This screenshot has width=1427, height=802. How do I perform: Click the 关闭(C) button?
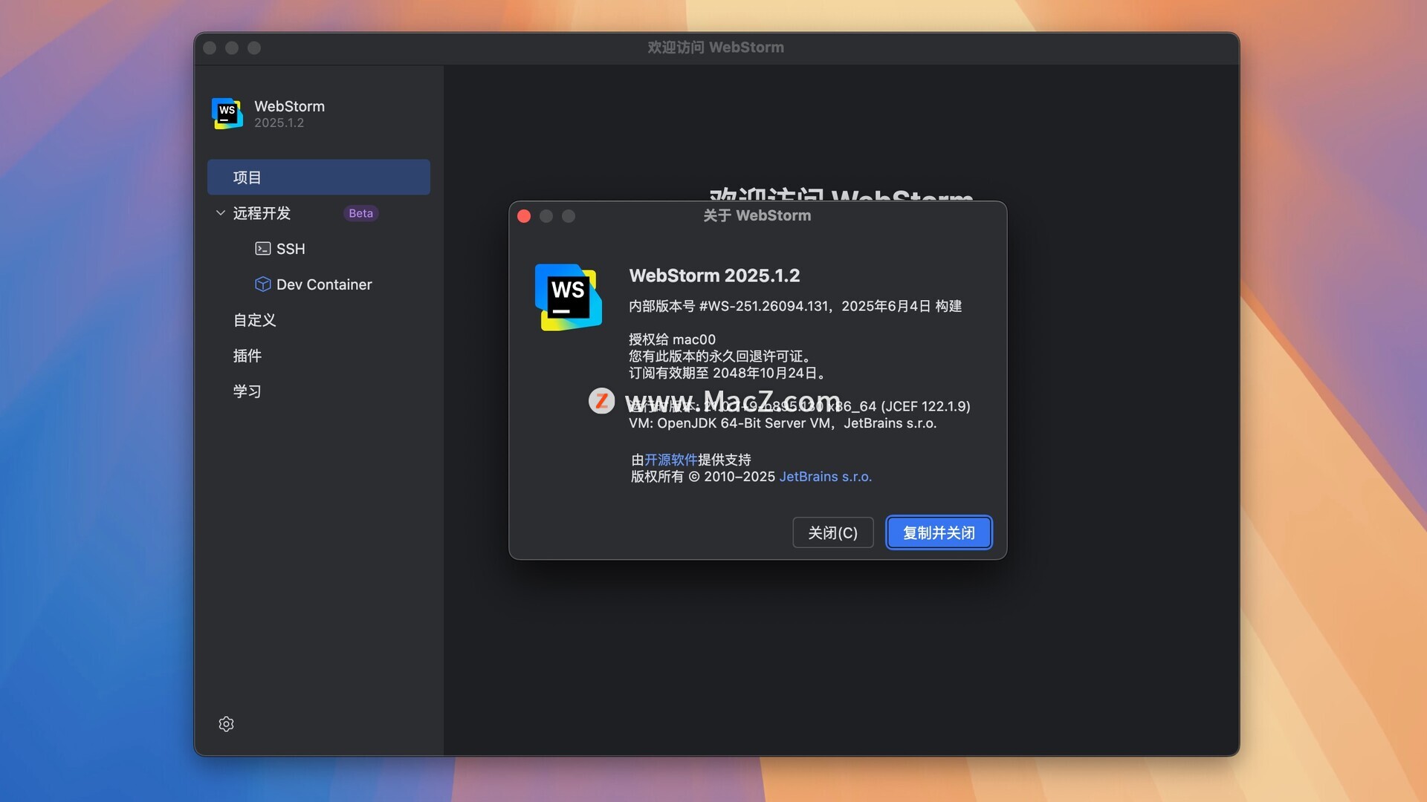point(832,532)
